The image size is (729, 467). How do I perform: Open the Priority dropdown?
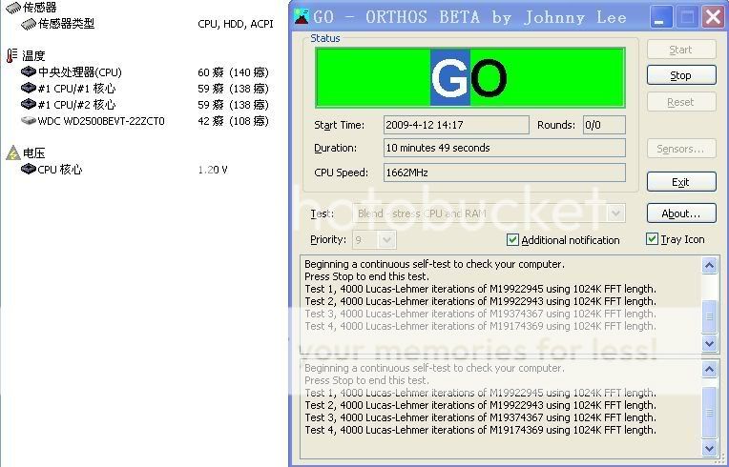[386, 240]
